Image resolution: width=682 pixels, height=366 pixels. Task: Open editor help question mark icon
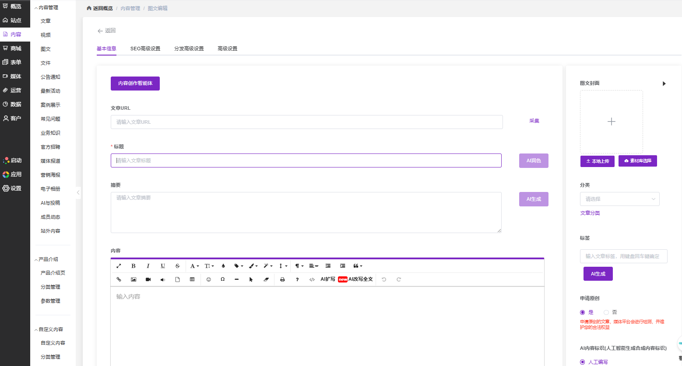pyautogui.click(x=297, y=279)
